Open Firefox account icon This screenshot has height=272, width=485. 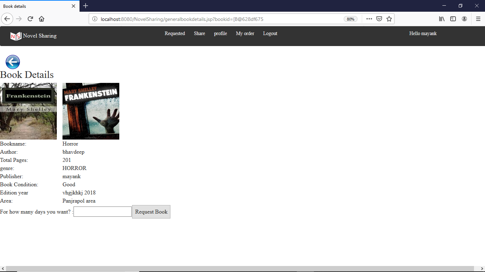(464, 19)
